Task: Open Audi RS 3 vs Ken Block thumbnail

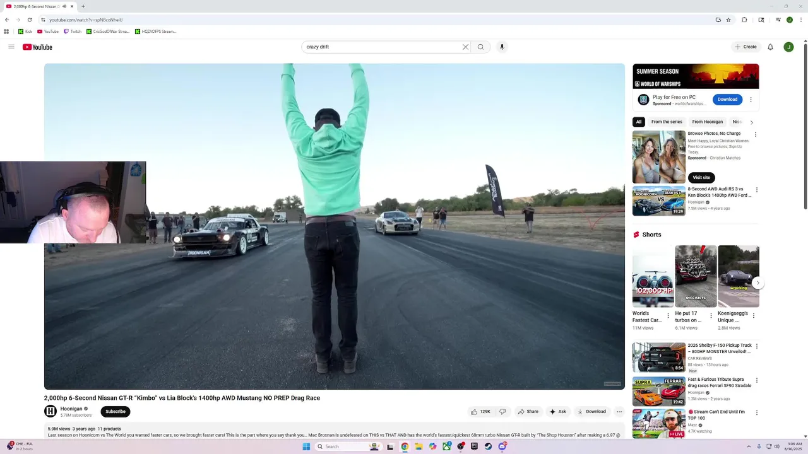Action: click(659, 201)
